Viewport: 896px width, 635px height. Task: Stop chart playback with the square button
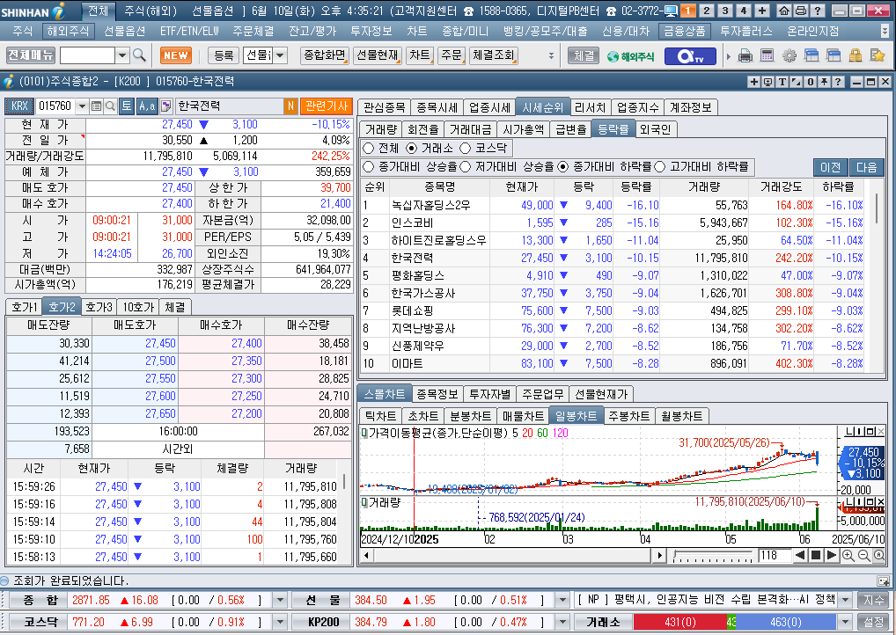pos(816,555)
